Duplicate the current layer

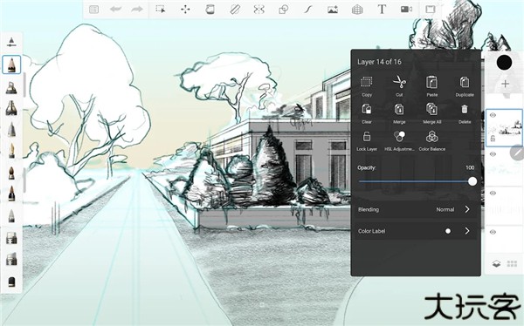click(465, 86)
